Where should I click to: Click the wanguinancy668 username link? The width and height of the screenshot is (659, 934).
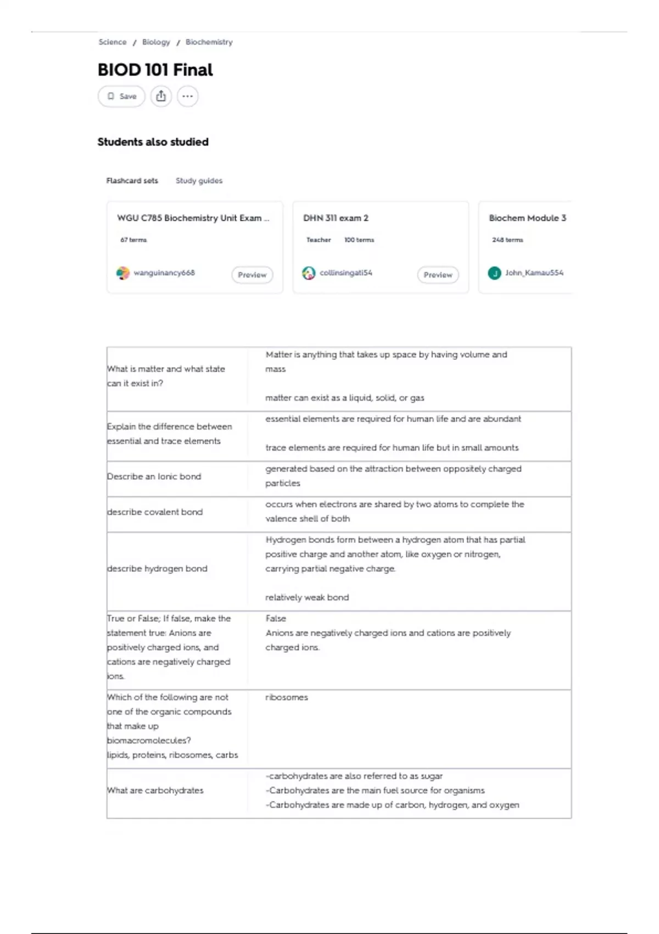(x=164, y=273)
